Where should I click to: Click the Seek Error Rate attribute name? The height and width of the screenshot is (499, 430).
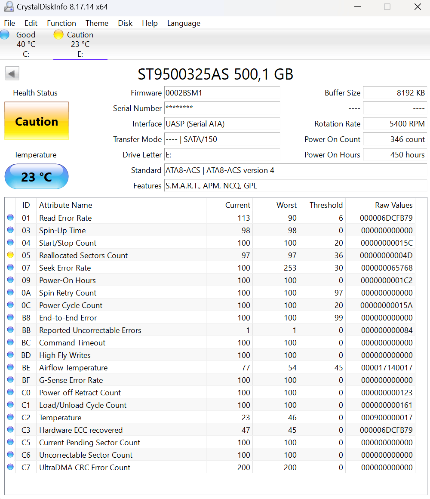[x=65, y=268]
